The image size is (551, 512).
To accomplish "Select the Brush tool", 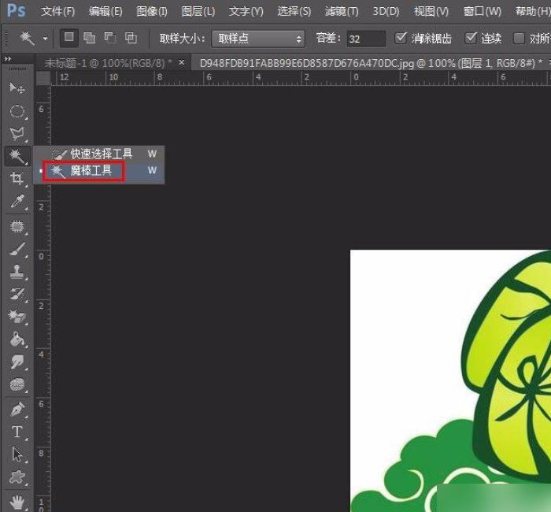I will click(x=17, y=249).
